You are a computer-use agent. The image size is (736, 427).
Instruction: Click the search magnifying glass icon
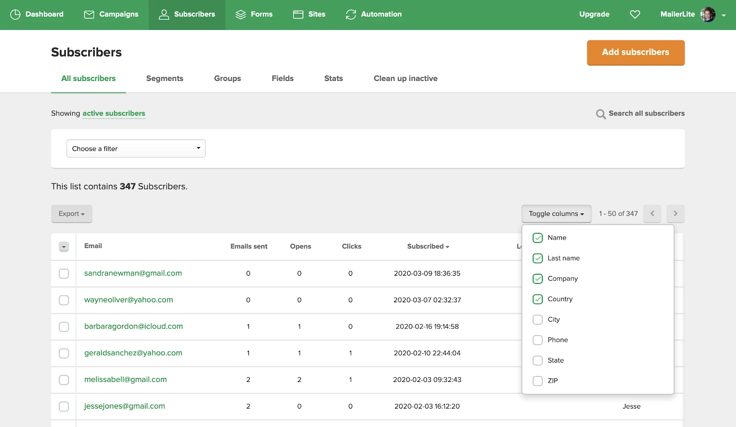coord(601,114)
